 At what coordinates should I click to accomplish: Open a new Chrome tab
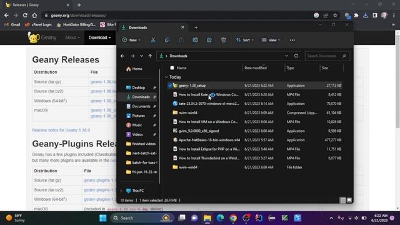tap(79, 5)
